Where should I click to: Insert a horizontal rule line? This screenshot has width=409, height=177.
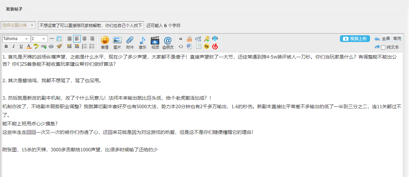tap(52, 39)
